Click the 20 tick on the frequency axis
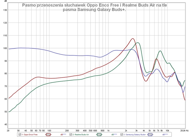 (x=8, y=131)
